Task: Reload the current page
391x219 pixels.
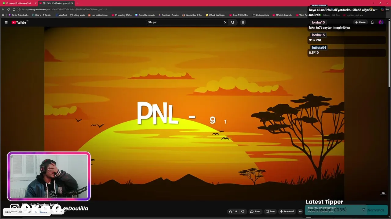Action: point(9,9)
